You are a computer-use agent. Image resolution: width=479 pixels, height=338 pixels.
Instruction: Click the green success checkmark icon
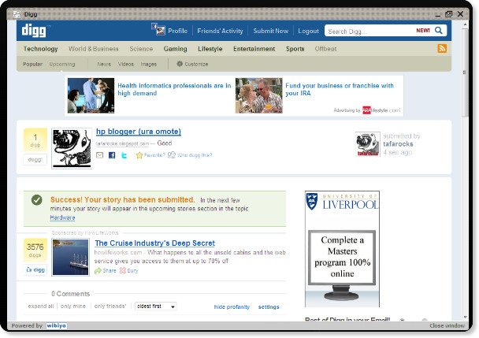point(37,200)
